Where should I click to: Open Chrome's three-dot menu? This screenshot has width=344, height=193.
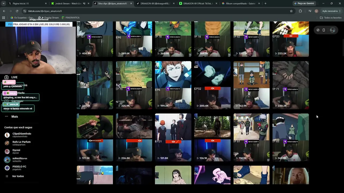pos(340,11)
